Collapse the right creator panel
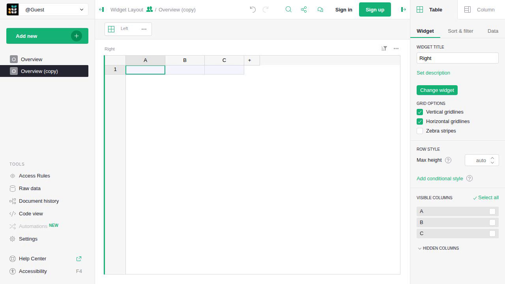This screenshot has height=284, width=505. (x=403, y=9)
